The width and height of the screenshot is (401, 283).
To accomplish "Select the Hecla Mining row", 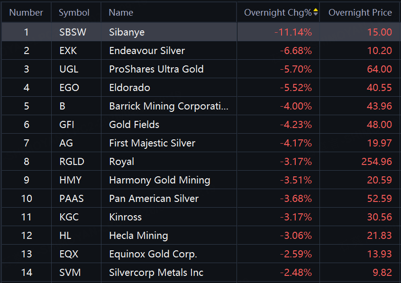I will (138, 236).
